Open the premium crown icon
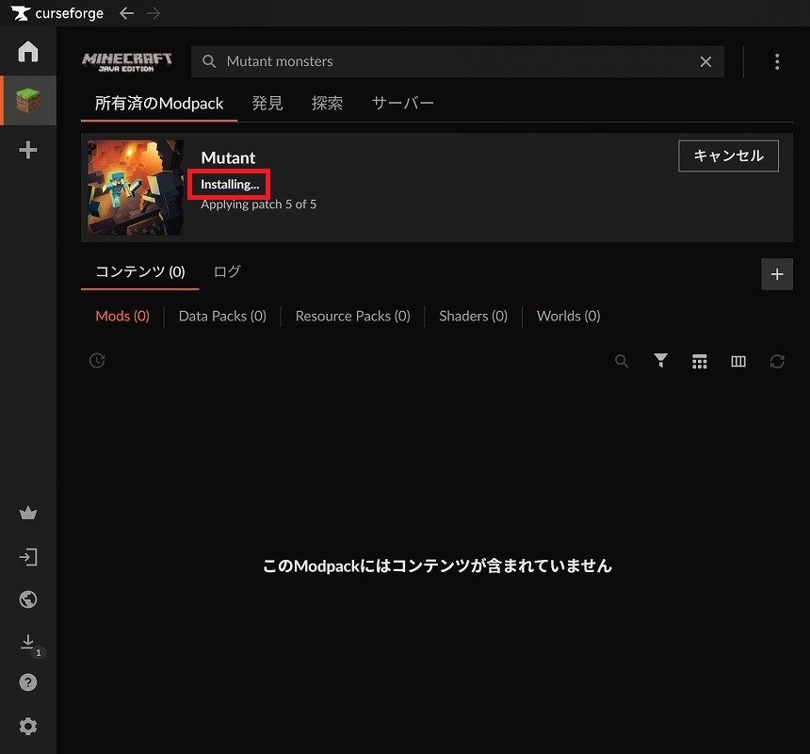Viewport: 810px width, 754px height. [28, 514]
